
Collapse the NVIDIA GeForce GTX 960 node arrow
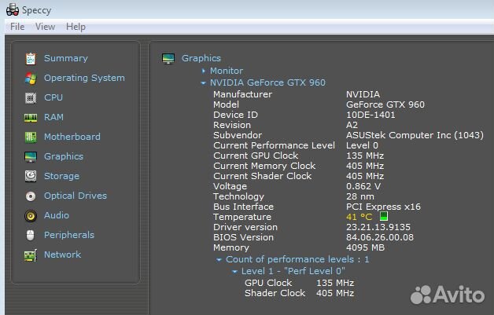tap(203, 83)
